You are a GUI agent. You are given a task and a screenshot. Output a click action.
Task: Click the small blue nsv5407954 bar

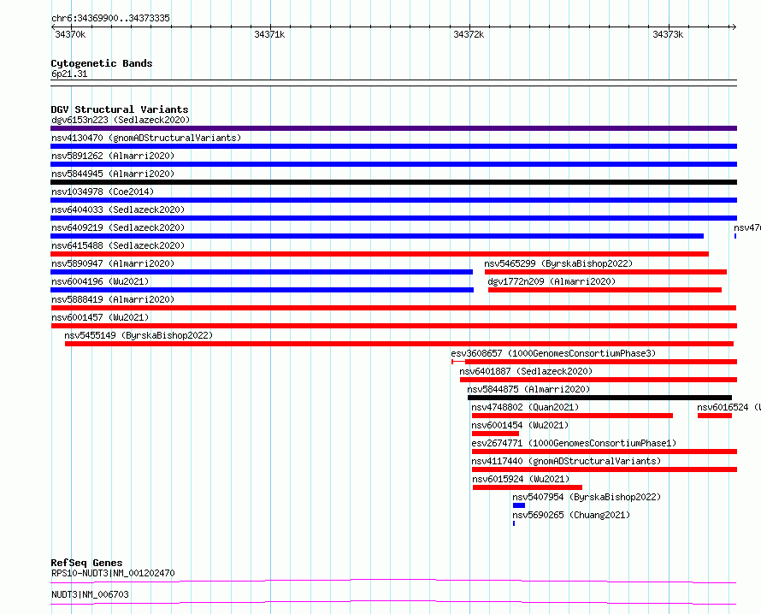519,505
